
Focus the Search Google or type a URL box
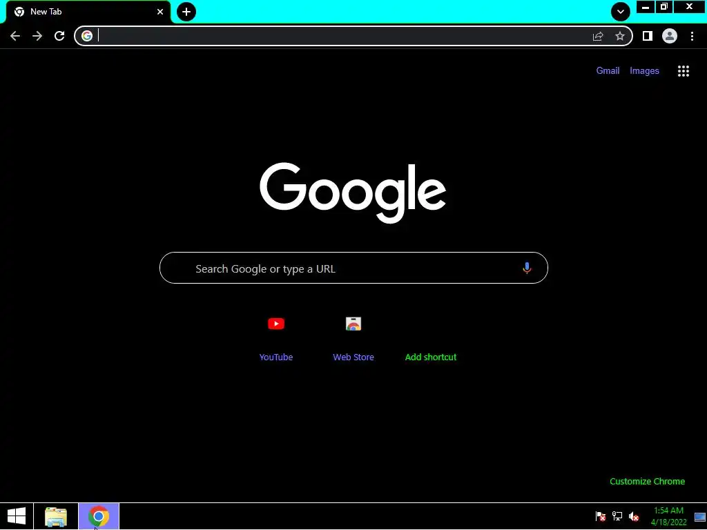click(353, 268)
